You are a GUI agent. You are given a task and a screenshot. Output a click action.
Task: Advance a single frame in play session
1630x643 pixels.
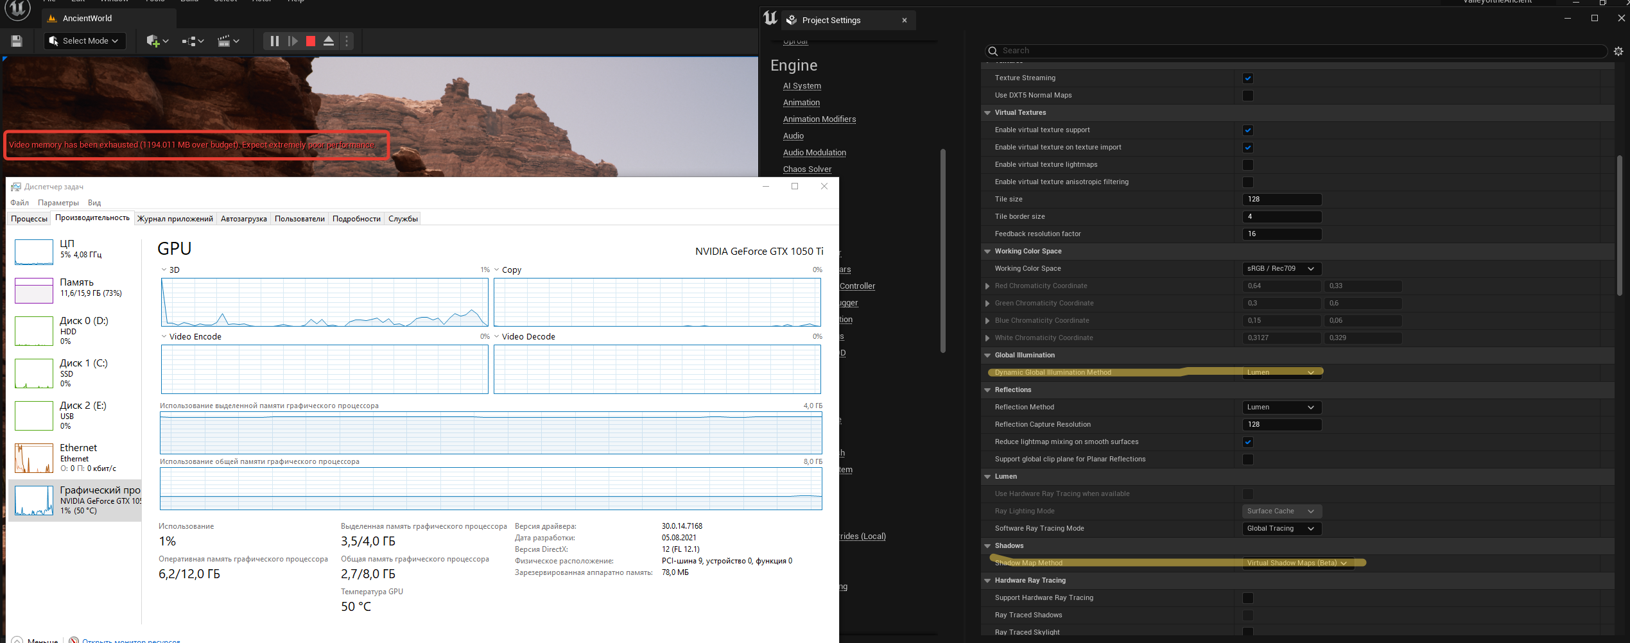293,41
